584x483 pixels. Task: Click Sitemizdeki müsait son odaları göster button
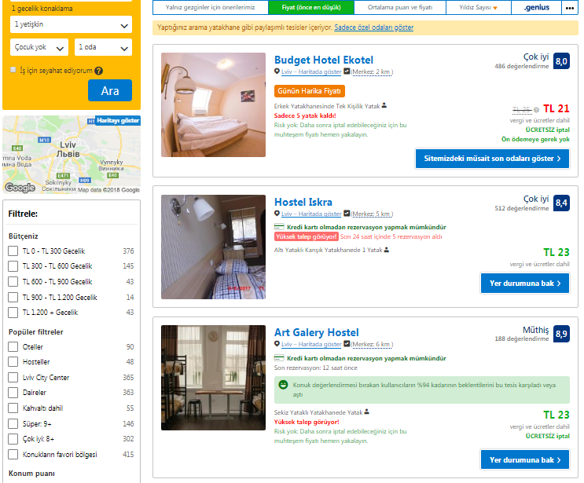point(492,159)
